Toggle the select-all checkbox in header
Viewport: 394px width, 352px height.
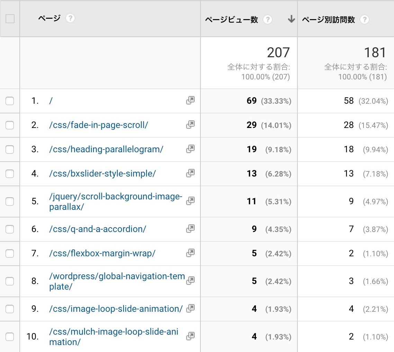(x=10, y=19)
